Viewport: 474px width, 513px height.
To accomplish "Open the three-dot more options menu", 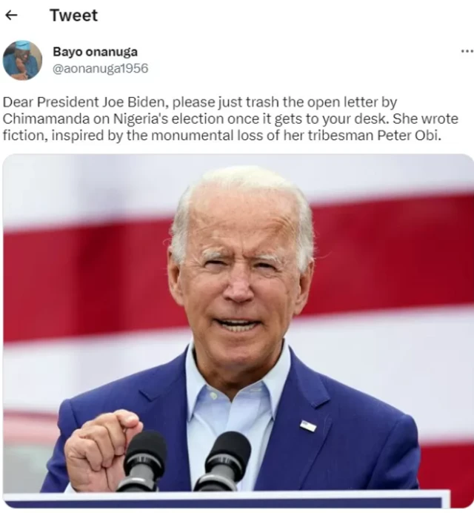I will point(467,51).
